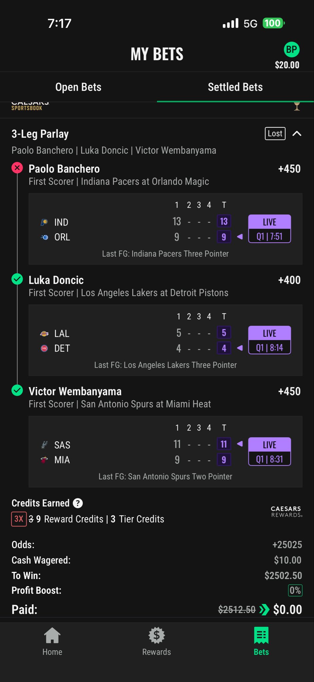The height and width of the screenshot is (682, 314).
Task: Tap the LAL vs DET live badge
Action: [269, 340]
